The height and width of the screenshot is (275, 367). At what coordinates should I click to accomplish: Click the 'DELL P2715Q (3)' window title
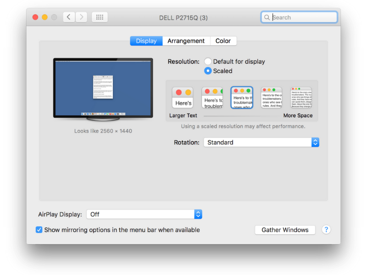point(183,18)
